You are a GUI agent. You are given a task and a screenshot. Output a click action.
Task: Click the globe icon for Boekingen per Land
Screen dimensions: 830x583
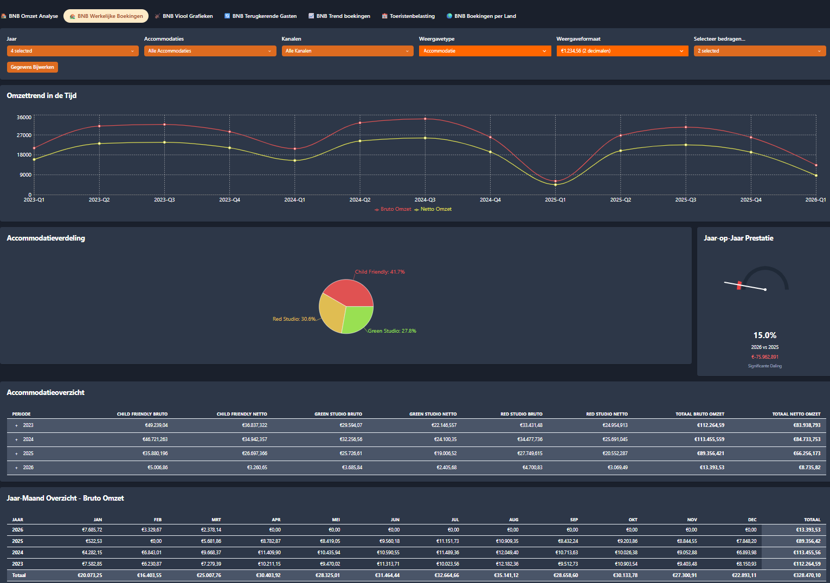449,16
